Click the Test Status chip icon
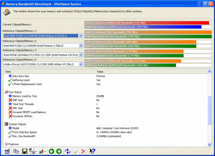This screenshot has height=156, width=215. pos(6,92)
